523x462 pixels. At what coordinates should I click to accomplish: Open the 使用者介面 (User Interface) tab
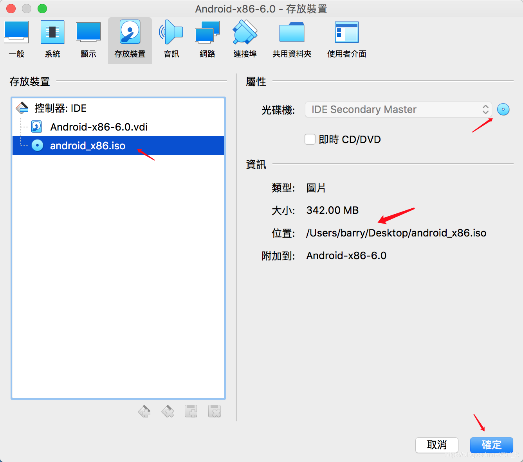tap(347, 40)
